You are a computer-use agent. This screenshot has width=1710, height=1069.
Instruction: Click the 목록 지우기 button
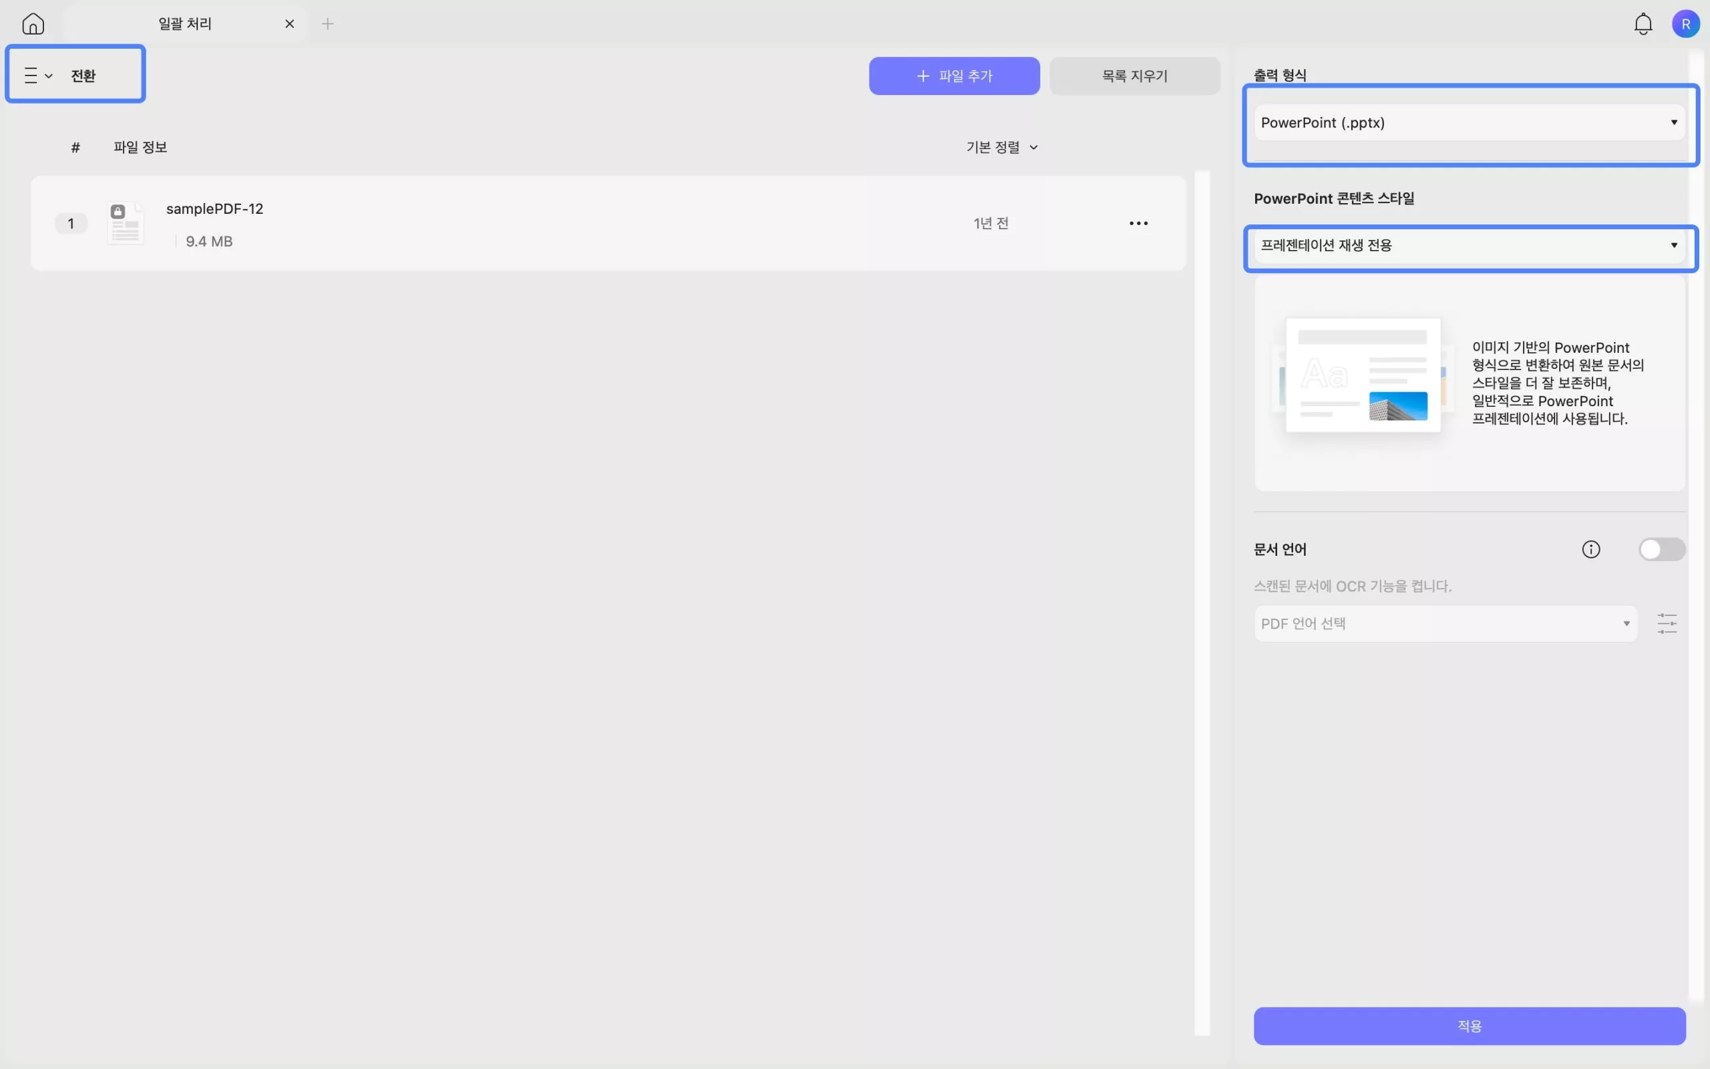(1134, 76)
